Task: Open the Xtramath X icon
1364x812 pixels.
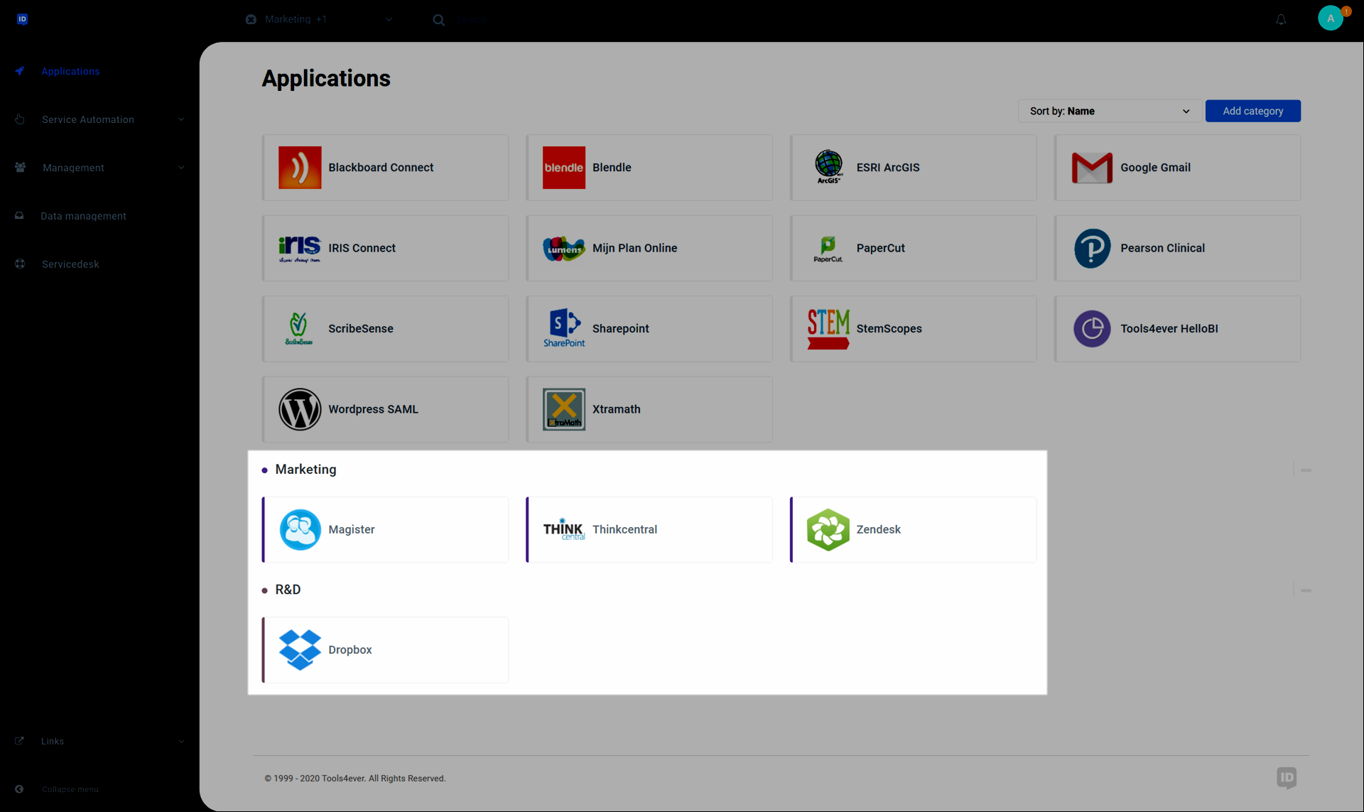Action: tap(564, 409)
